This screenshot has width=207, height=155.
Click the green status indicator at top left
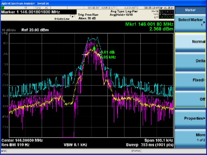point(2,8)
